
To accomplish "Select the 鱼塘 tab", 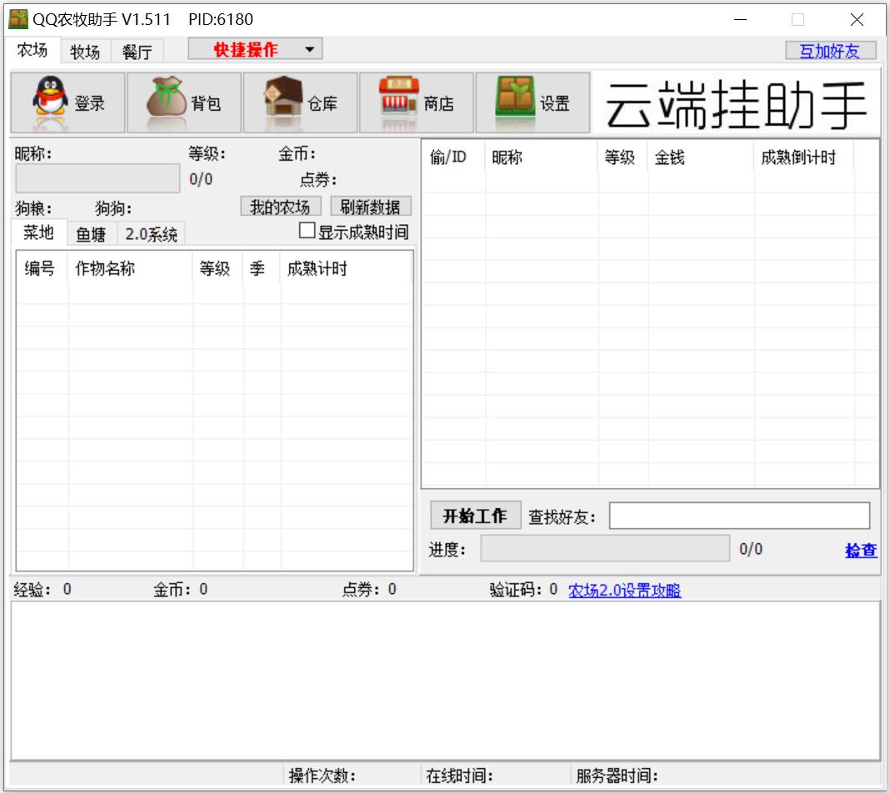I will (91, 234).
